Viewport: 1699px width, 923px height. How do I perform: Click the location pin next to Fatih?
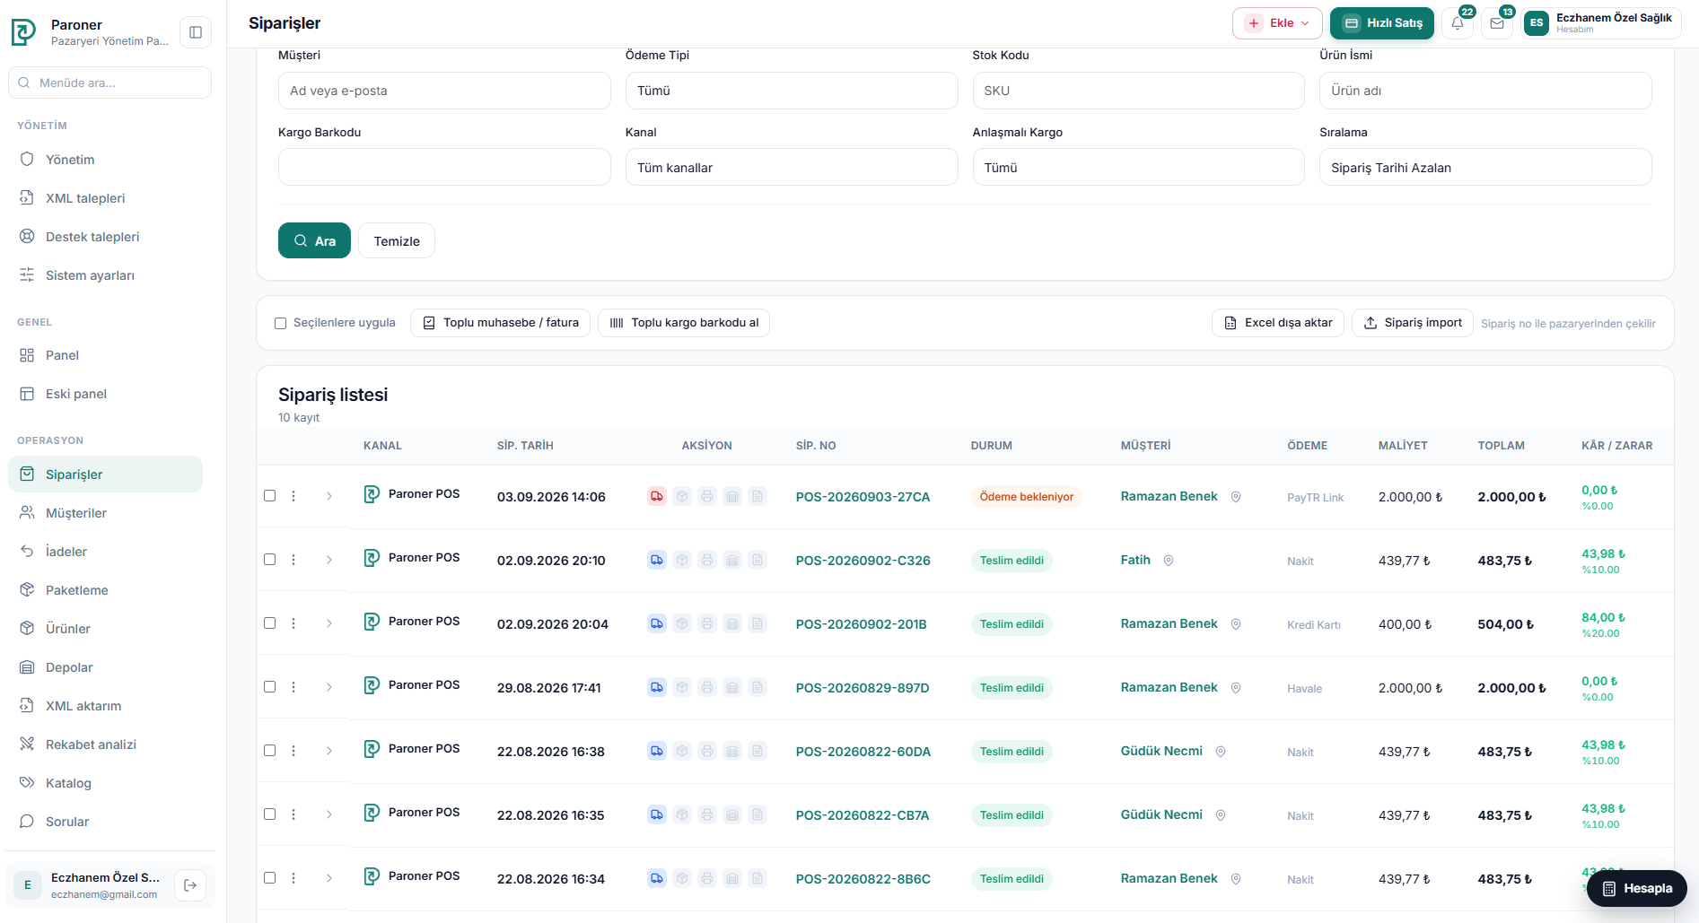(1169, 561)
